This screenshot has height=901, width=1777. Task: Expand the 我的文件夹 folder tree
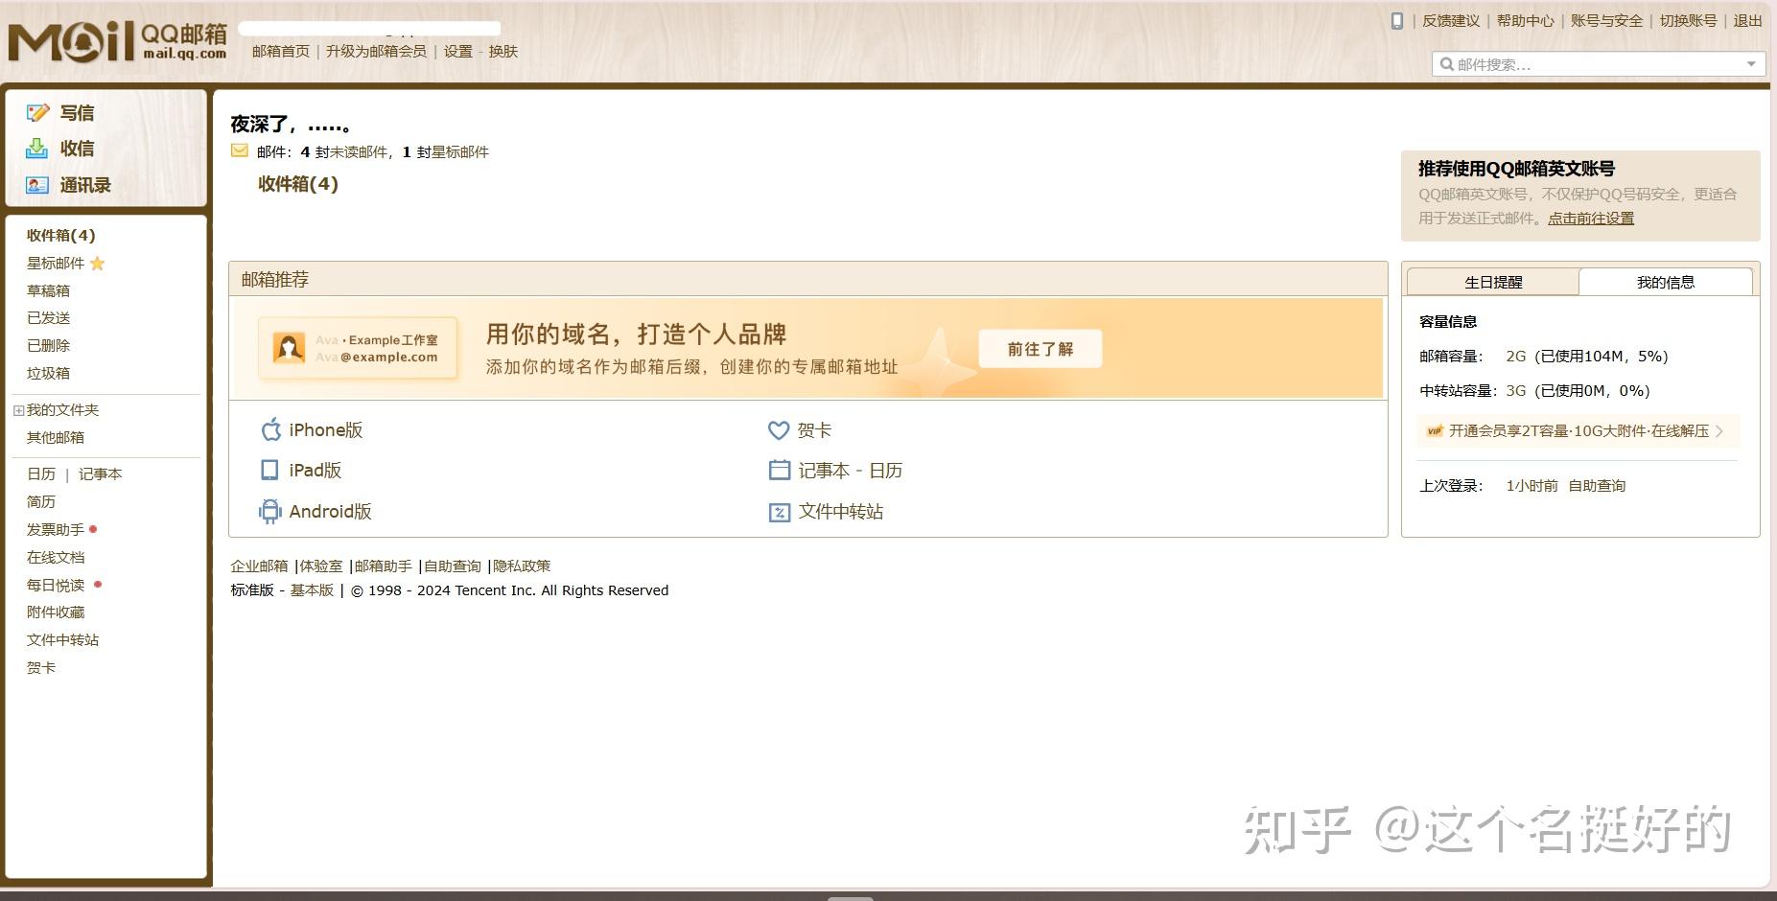point(18,410)
